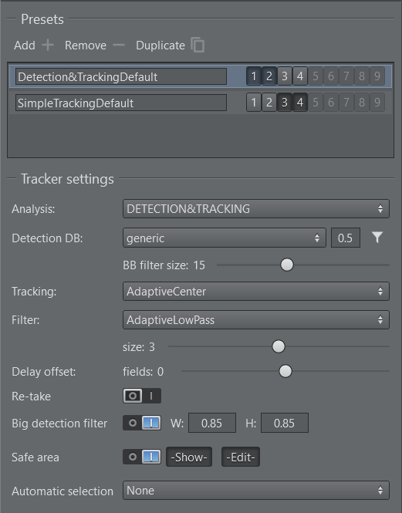Open the Tracking AdaptiveCenter dropdown
Screen dimensions: 402x513
(x=256, y=291)
